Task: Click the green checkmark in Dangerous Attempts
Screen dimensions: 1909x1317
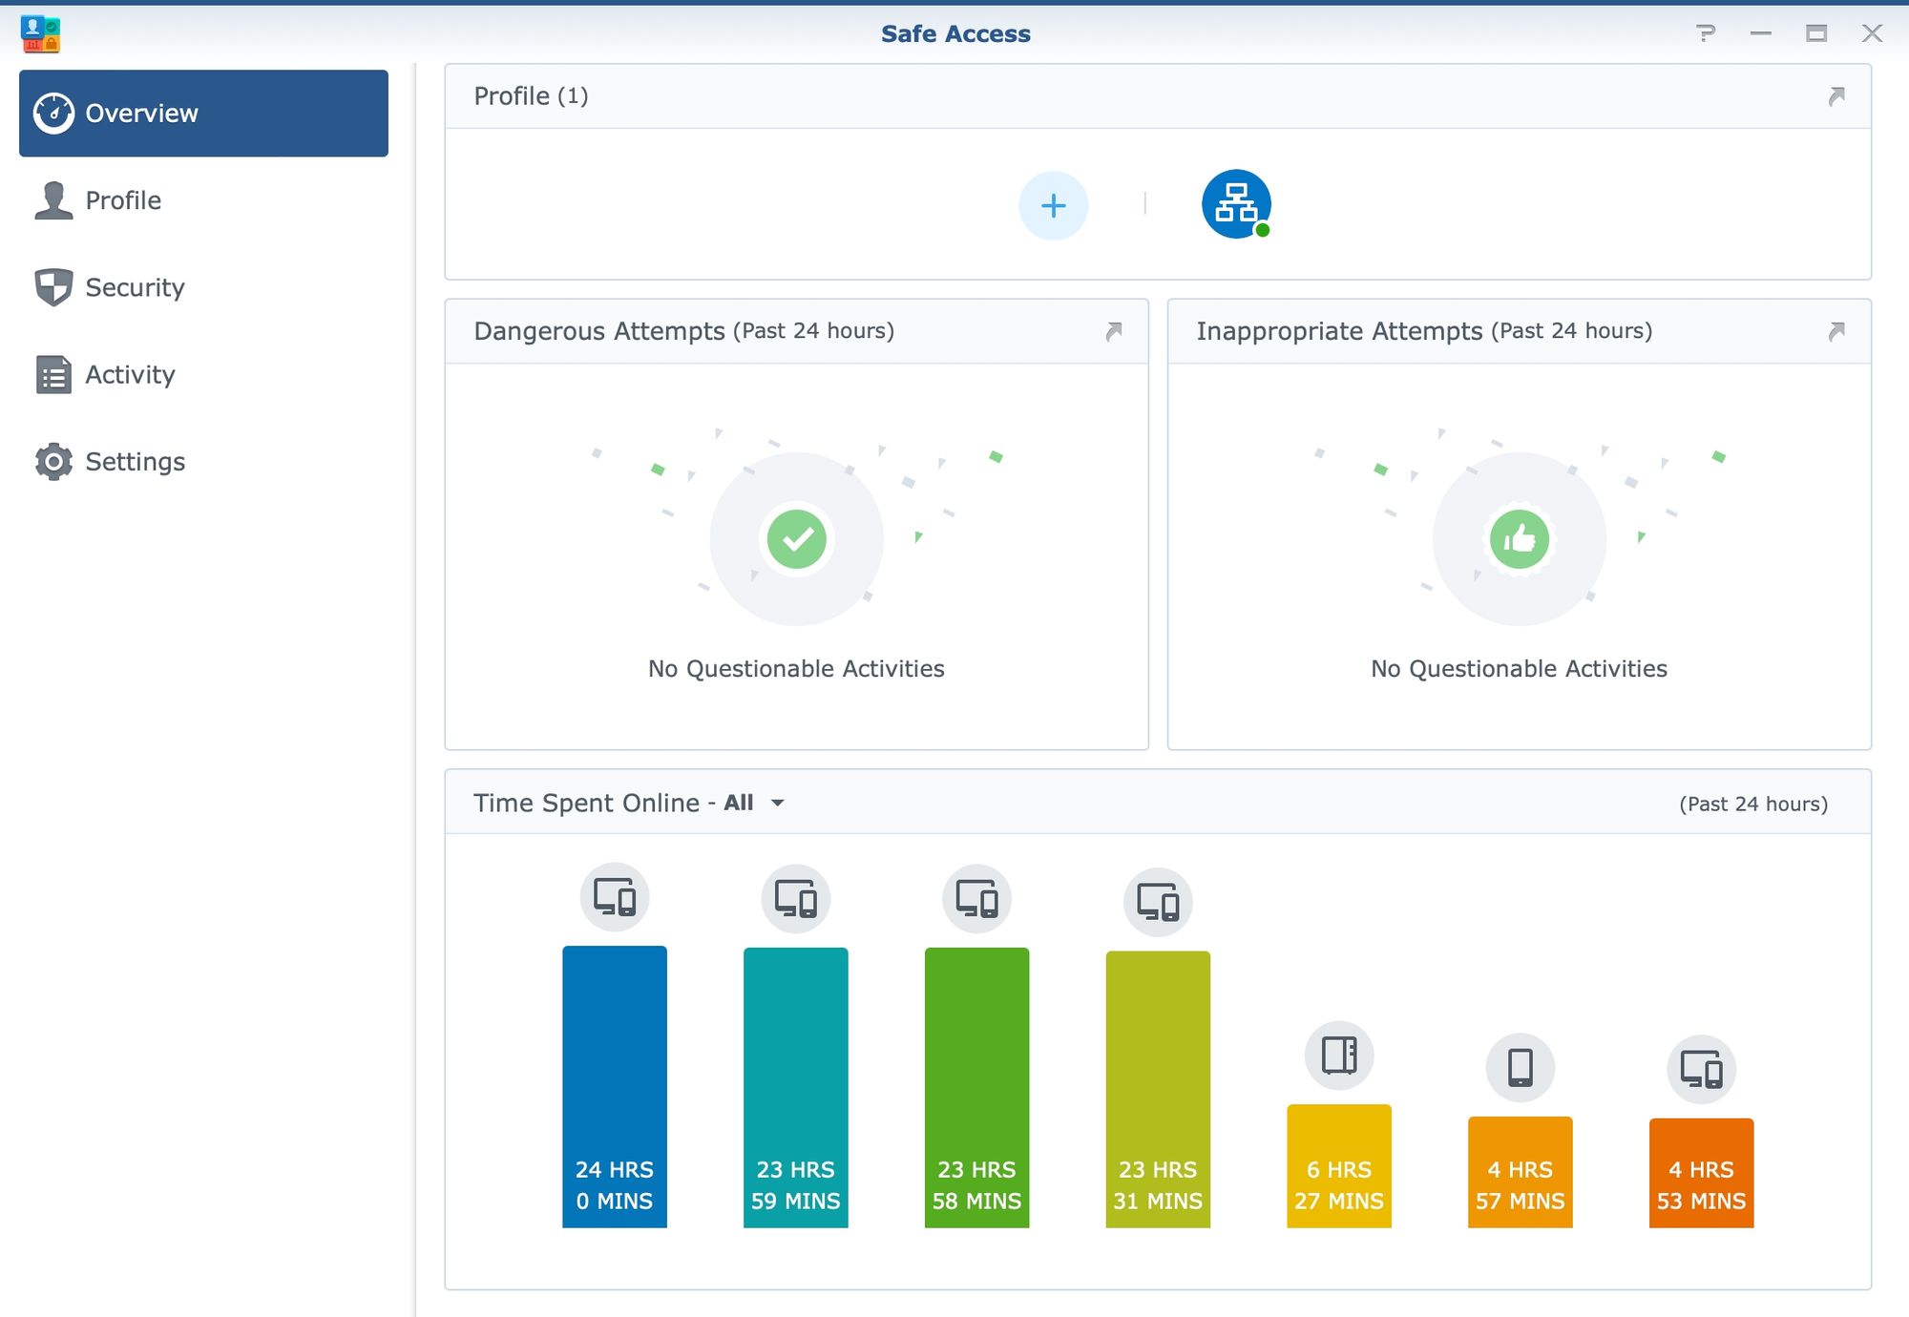Action: pyautogui.click(x=797, y=539)
